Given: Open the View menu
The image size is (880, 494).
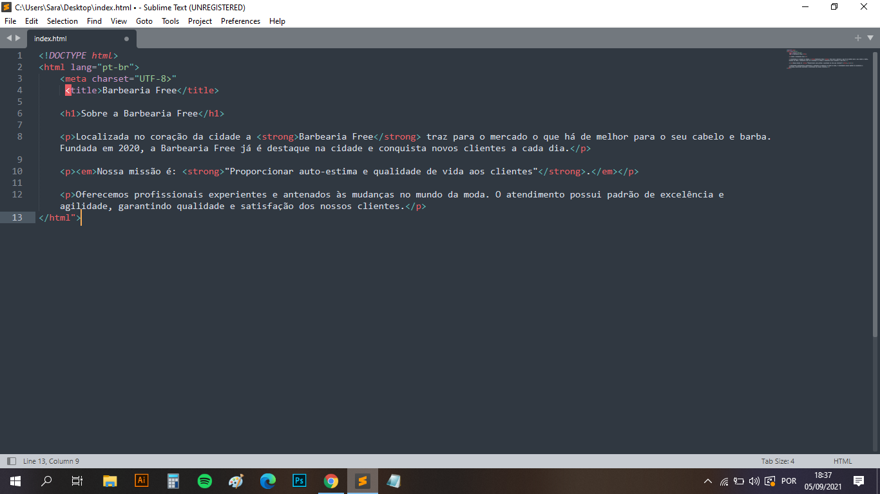Looking at the screenshot, I should tap(119, 21).
